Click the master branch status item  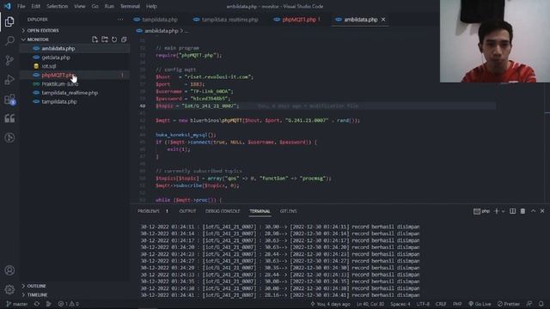tap(17, 304)
